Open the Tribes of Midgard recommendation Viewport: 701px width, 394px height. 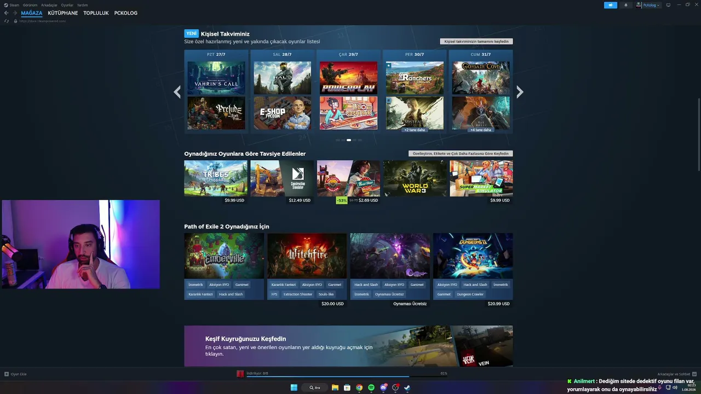216,178
